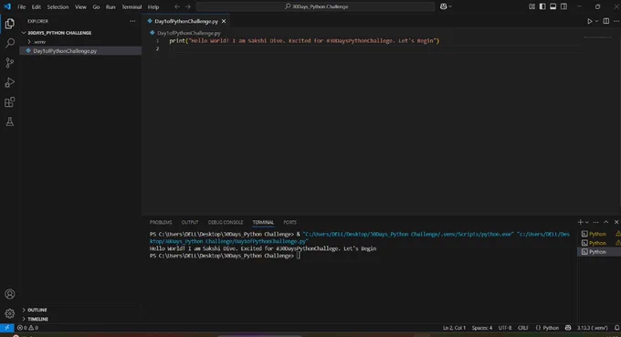
Task: Toggle the bottom panel visibility
Action: point(553,6)
